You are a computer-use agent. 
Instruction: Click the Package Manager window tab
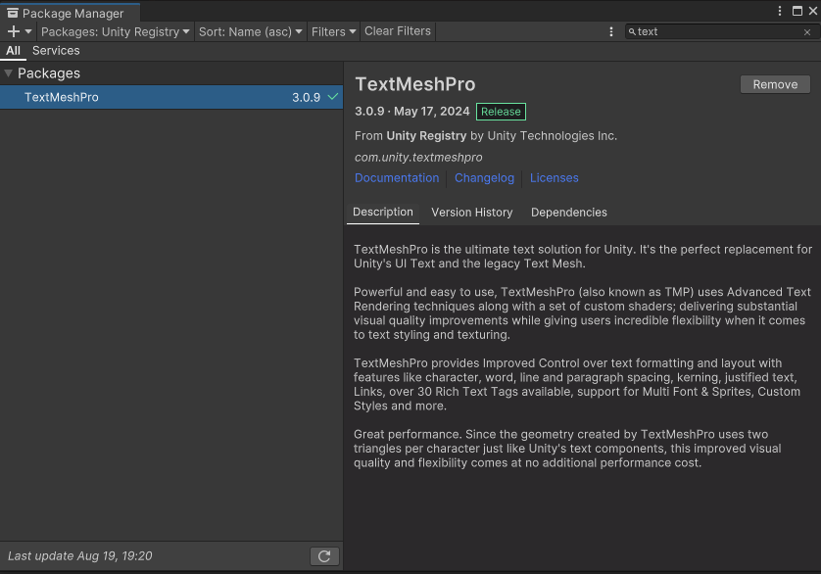71,13
